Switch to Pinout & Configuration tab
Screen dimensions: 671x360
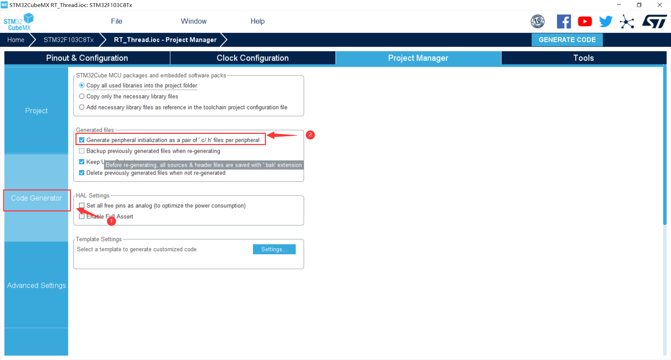[x=87, y=58]
